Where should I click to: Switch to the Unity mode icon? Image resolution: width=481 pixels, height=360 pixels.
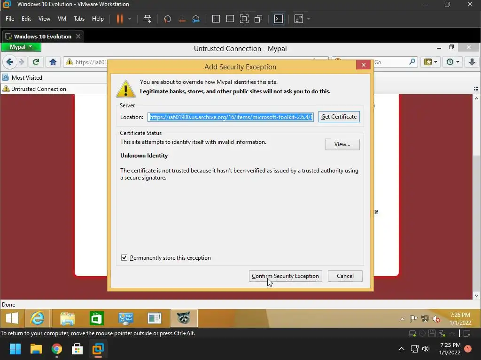[259, 19]
